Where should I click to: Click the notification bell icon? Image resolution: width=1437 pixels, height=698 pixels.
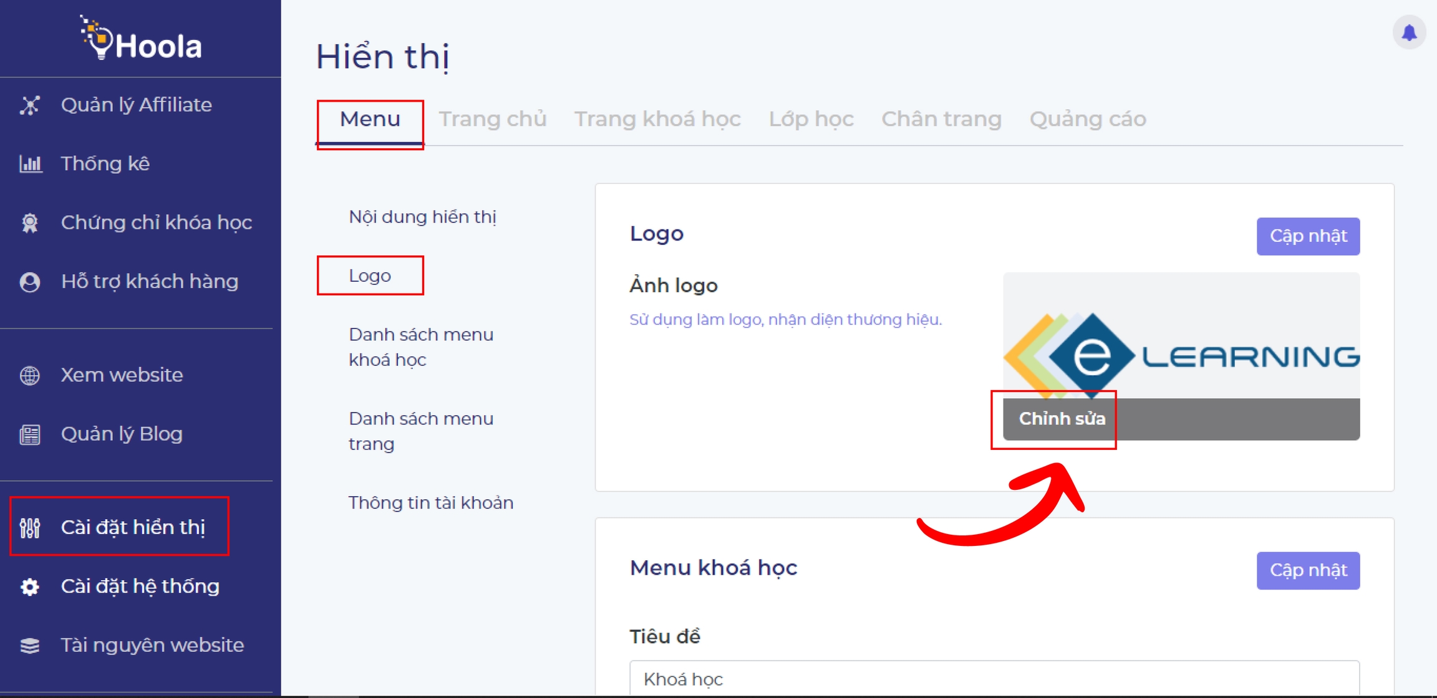click(x=1409, y=32)
